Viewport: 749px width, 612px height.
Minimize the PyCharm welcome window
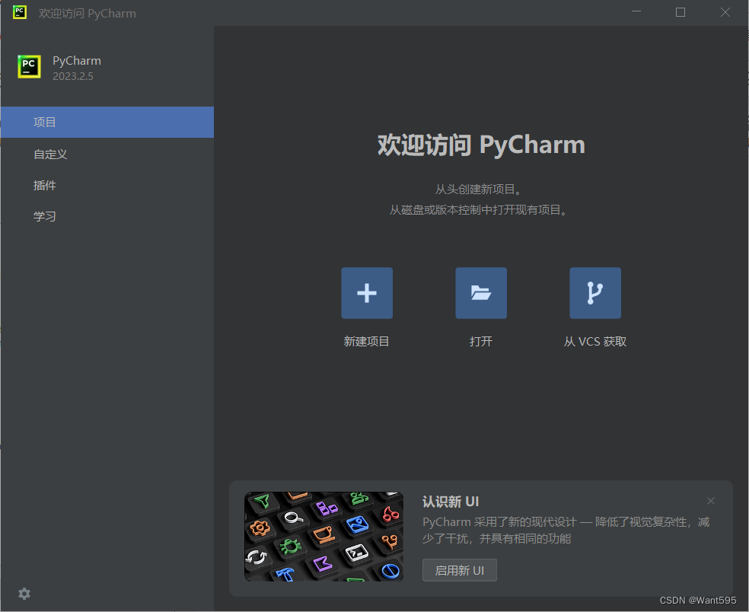(x=636, y=12)
